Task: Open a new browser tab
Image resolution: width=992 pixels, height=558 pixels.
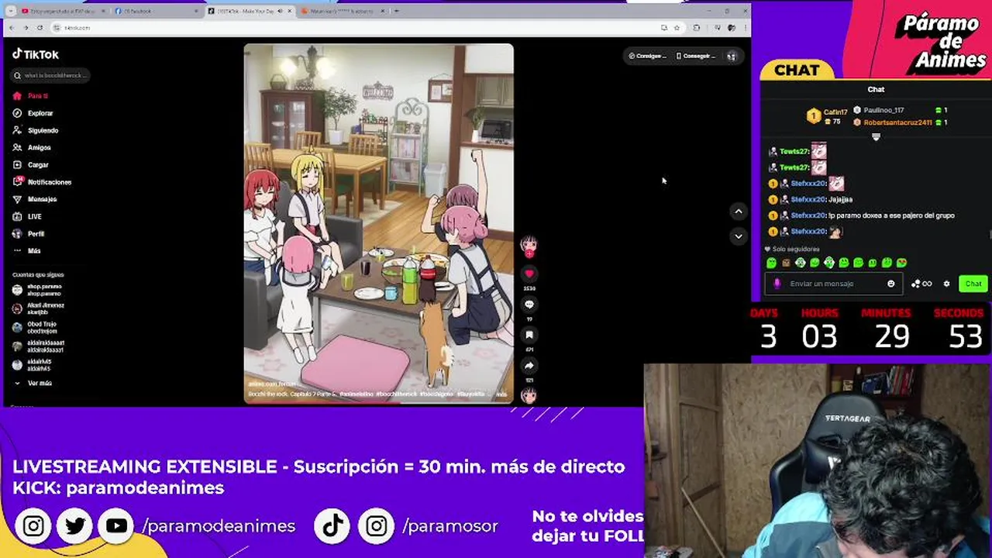Action: 396,11
